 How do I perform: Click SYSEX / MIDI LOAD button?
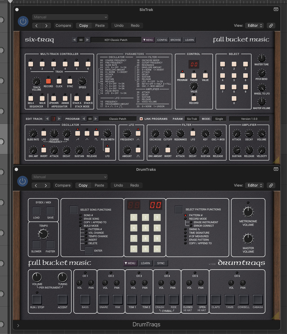[x=36, y=211]
